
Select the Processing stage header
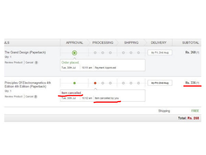[103, 43]
